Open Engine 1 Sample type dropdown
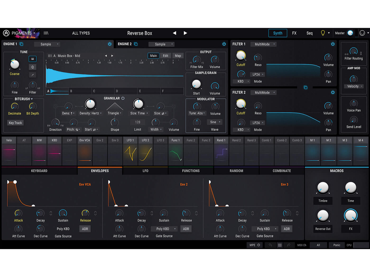 coord(49,44)
